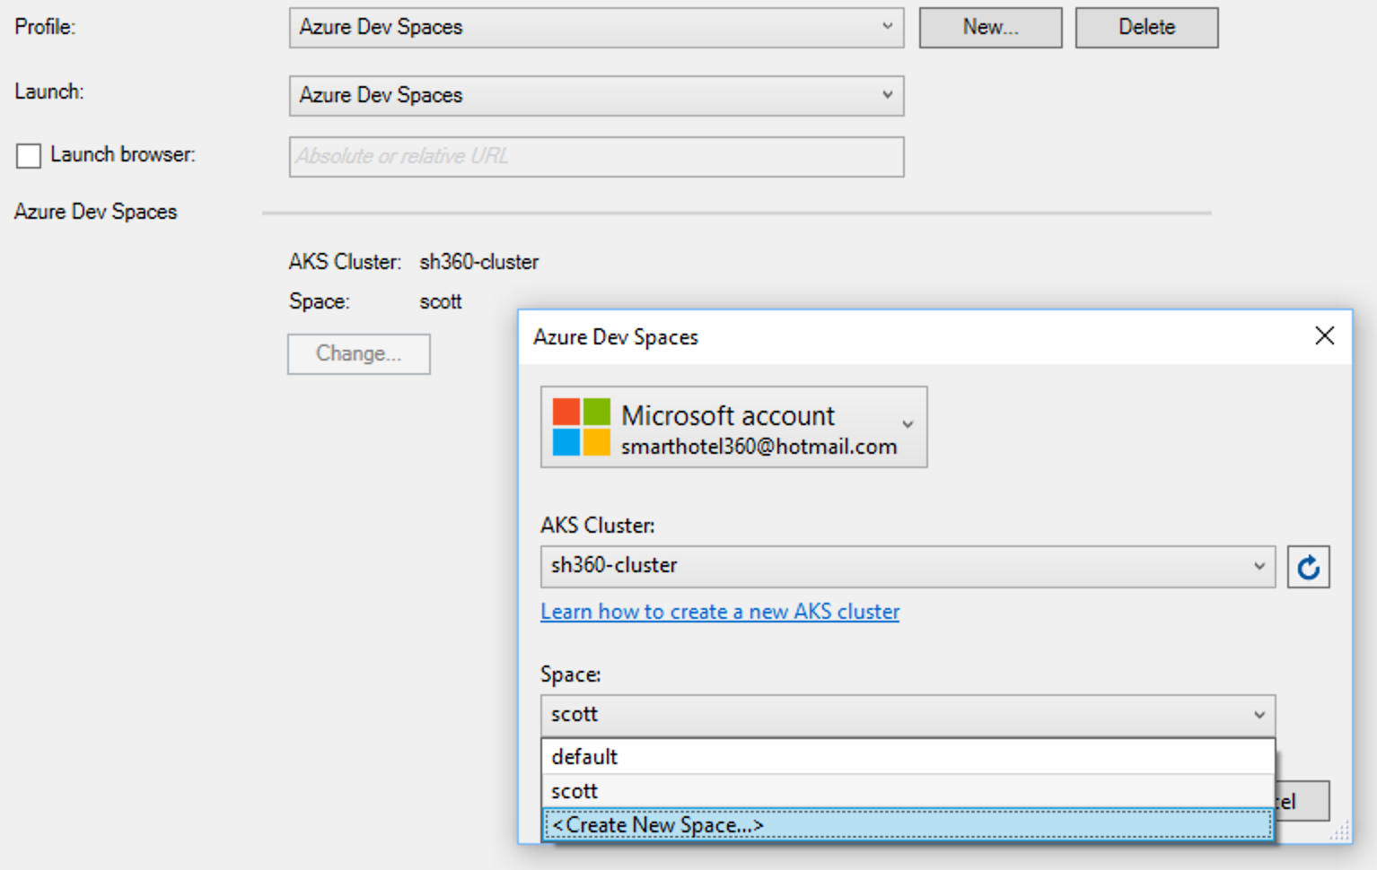Screen dimensions: 1377x870
Task: Click the Azure Dev Spaces dialog title
Action: [616, 337]
